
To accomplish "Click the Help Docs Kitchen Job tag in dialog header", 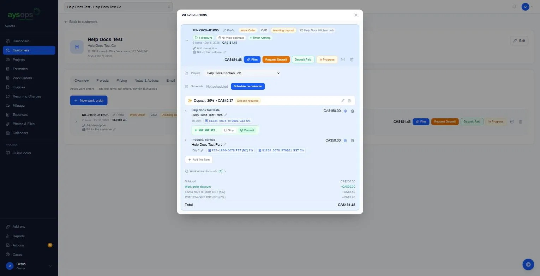I will coord(317,30).
